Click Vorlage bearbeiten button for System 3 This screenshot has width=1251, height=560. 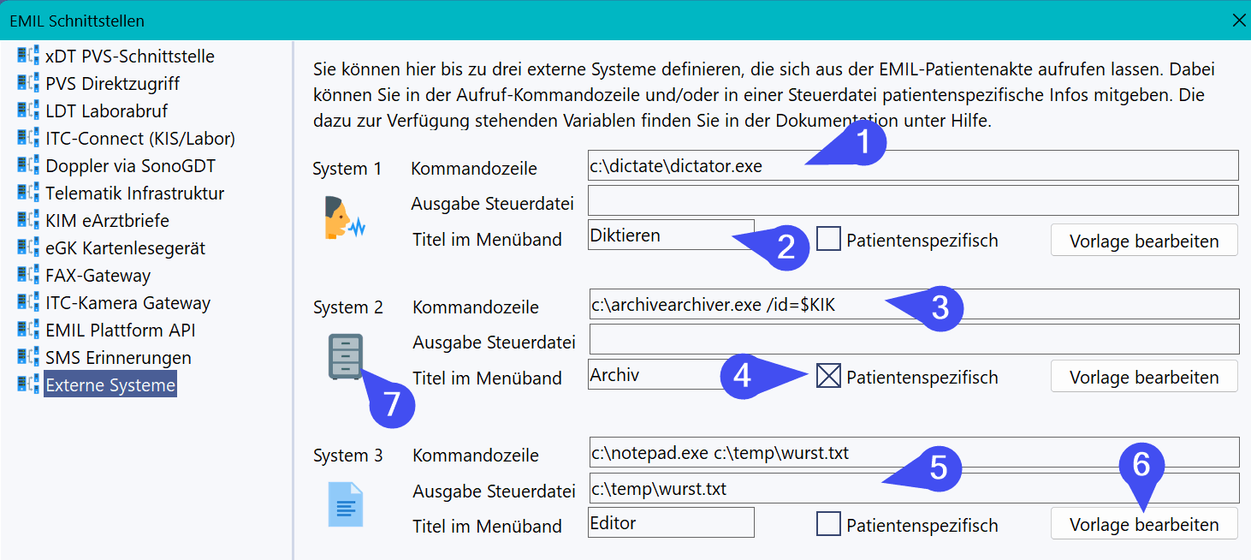pyautogui.click(x=1144, y=524)
